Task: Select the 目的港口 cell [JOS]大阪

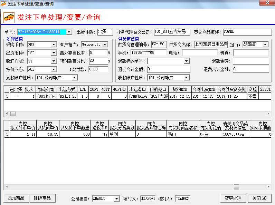Action: pyautogui.click(x=158, y=96)
